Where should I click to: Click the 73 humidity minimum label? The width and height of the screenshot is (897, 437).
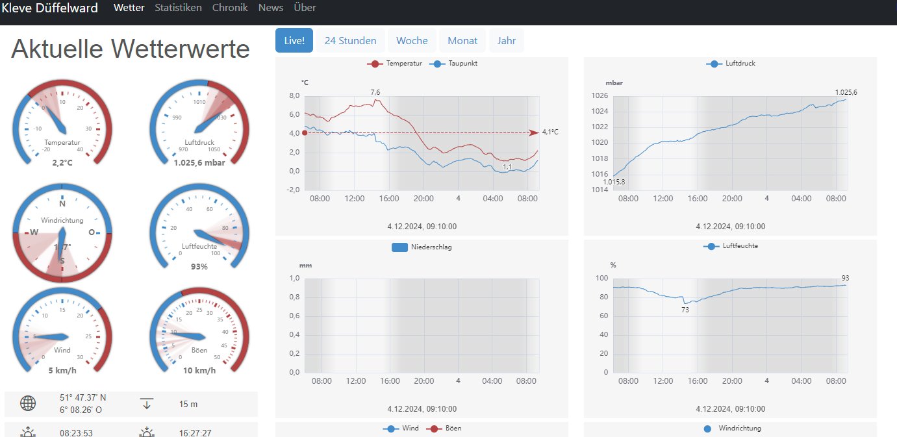click(685, 310)
